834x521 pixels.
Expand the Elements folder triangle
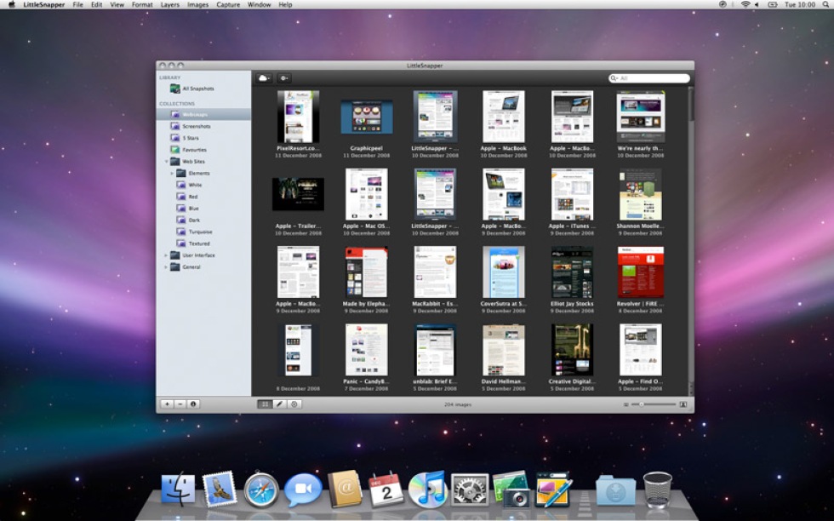[x=172, y=173]
